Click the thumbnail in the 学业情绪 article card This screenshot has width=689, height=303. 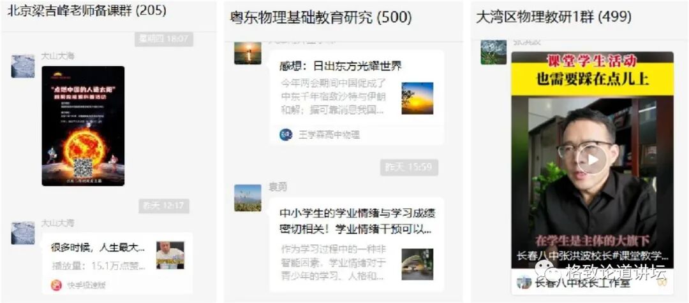tap(417, 264)
